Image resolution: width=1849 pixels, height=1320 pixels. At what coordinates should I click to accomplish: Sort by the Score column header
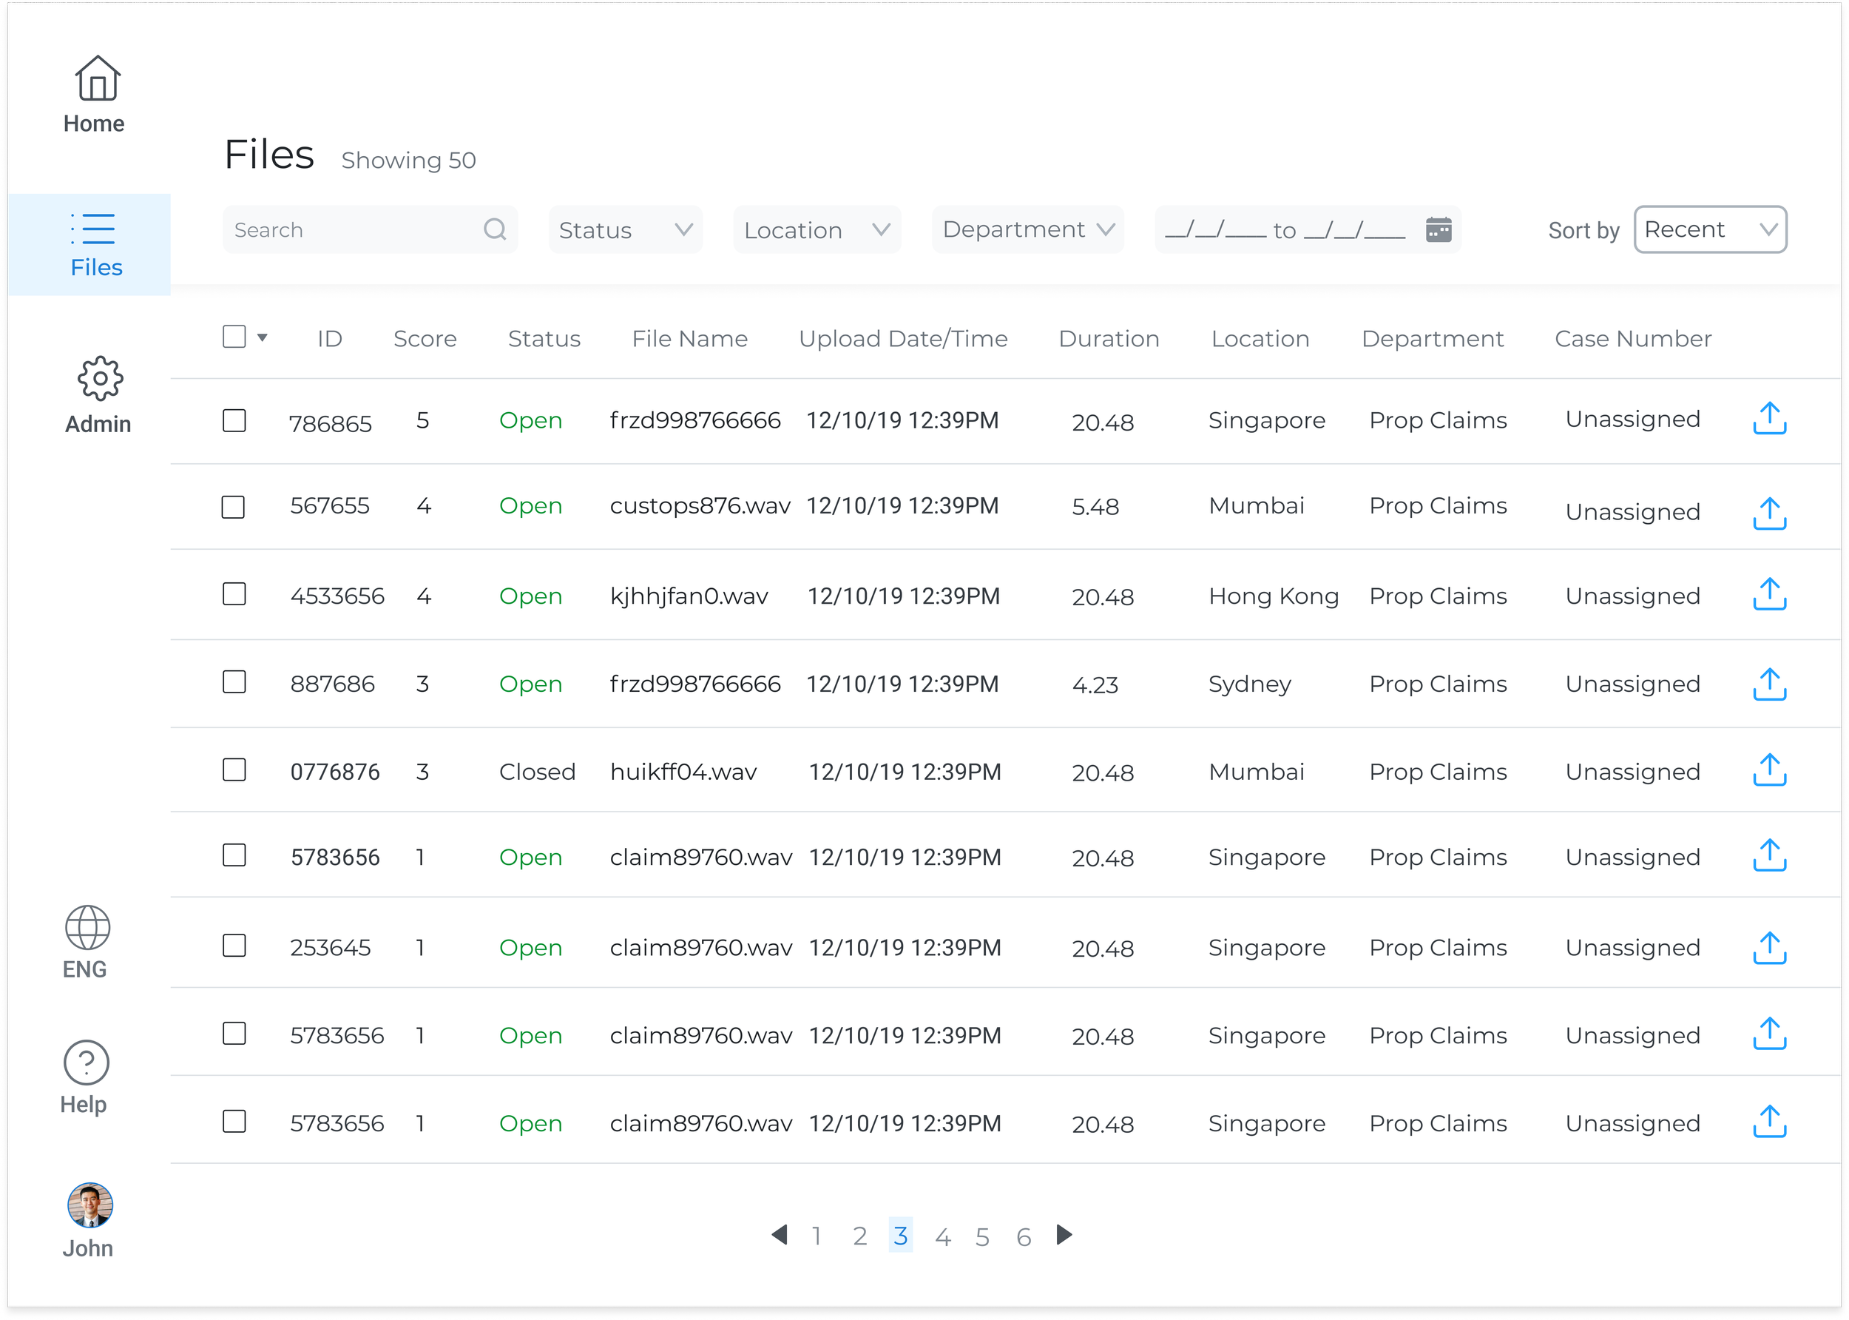pos(425,338)
